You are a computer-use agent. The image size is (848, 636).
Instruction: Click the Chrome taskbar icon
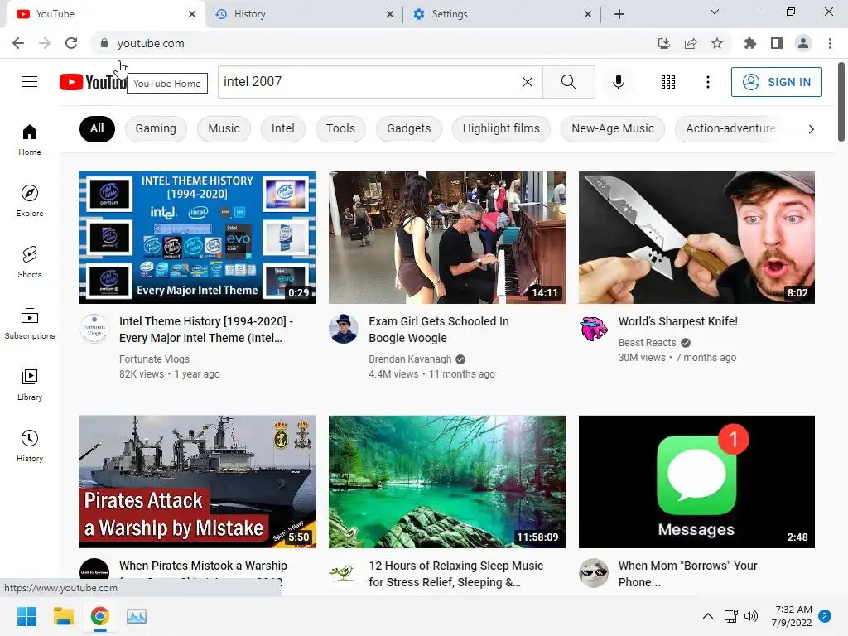[100, 616]
